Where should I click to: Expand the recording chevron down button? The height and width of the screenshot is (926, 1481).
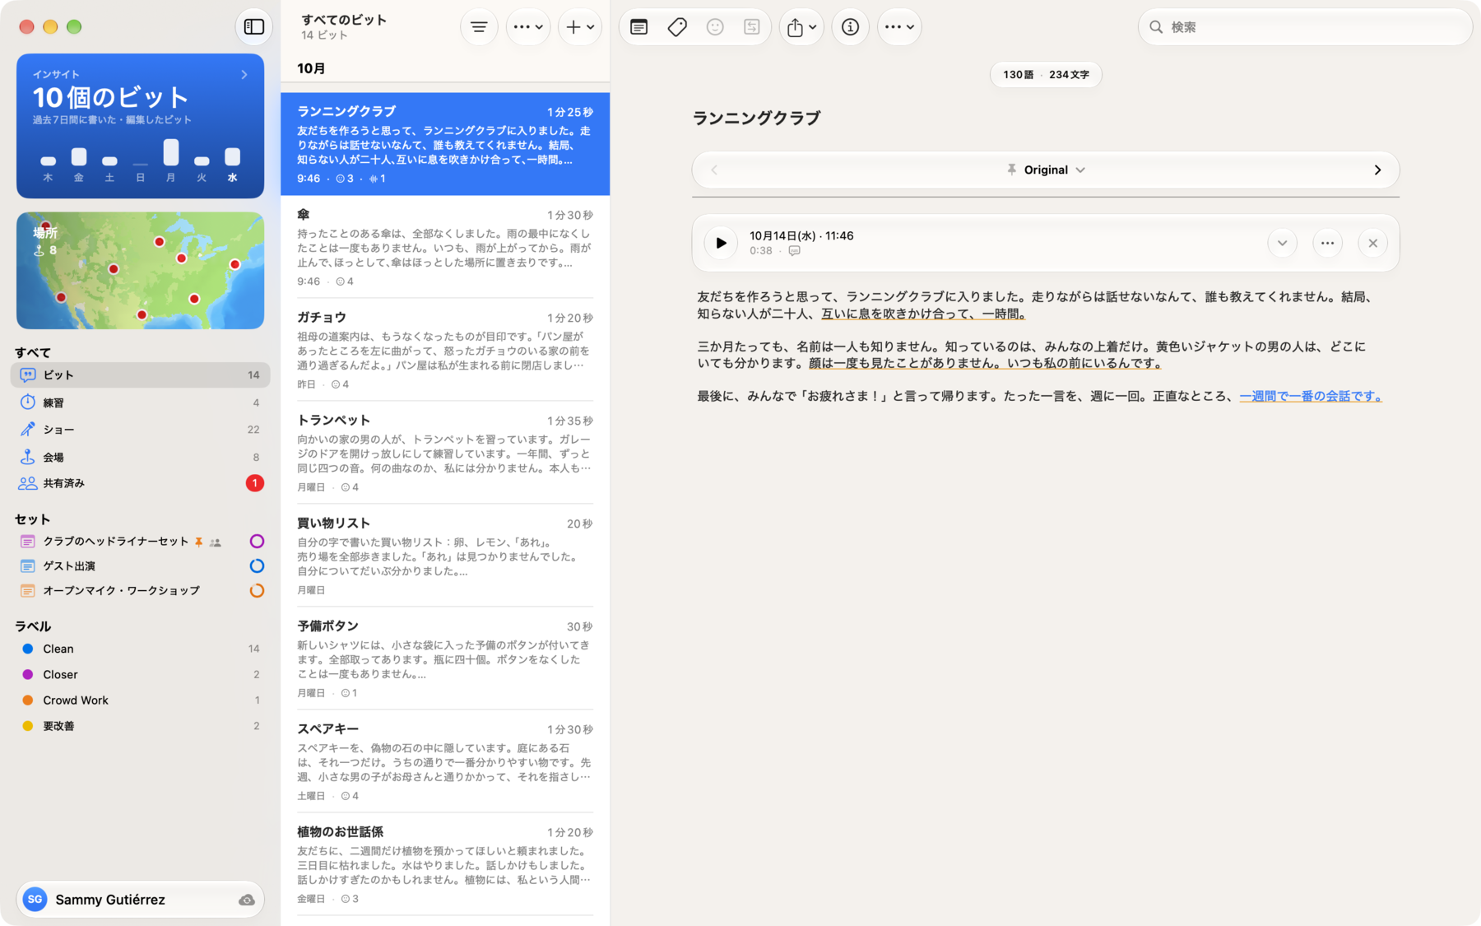point(1282,243)
